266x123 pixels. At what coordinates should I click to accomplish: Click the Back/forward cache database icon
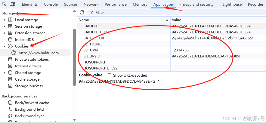(10, 103)
